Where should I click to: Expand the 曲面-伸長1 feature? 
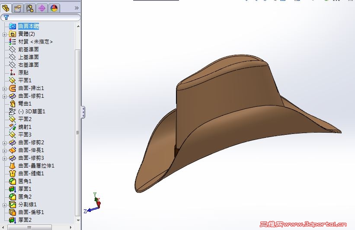coord(4,151)
